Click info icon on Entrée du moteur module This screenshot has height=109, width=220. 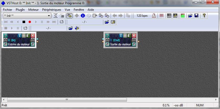tap(20, 36)
